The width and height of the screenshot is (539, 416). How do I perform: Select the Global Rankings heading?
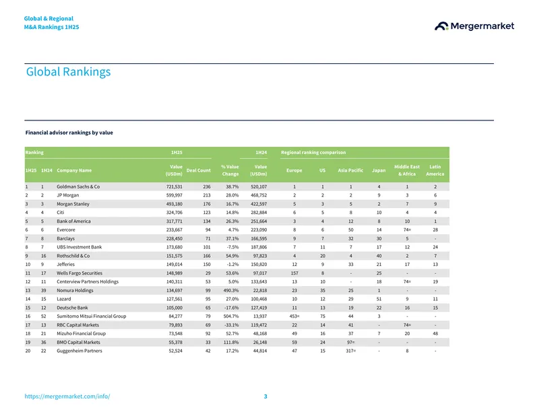click(x=69, y=71)
